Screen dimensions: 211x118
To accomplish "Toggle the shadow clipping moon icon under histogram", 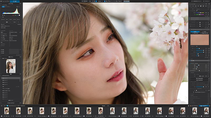I will click(x=3, y=15).
